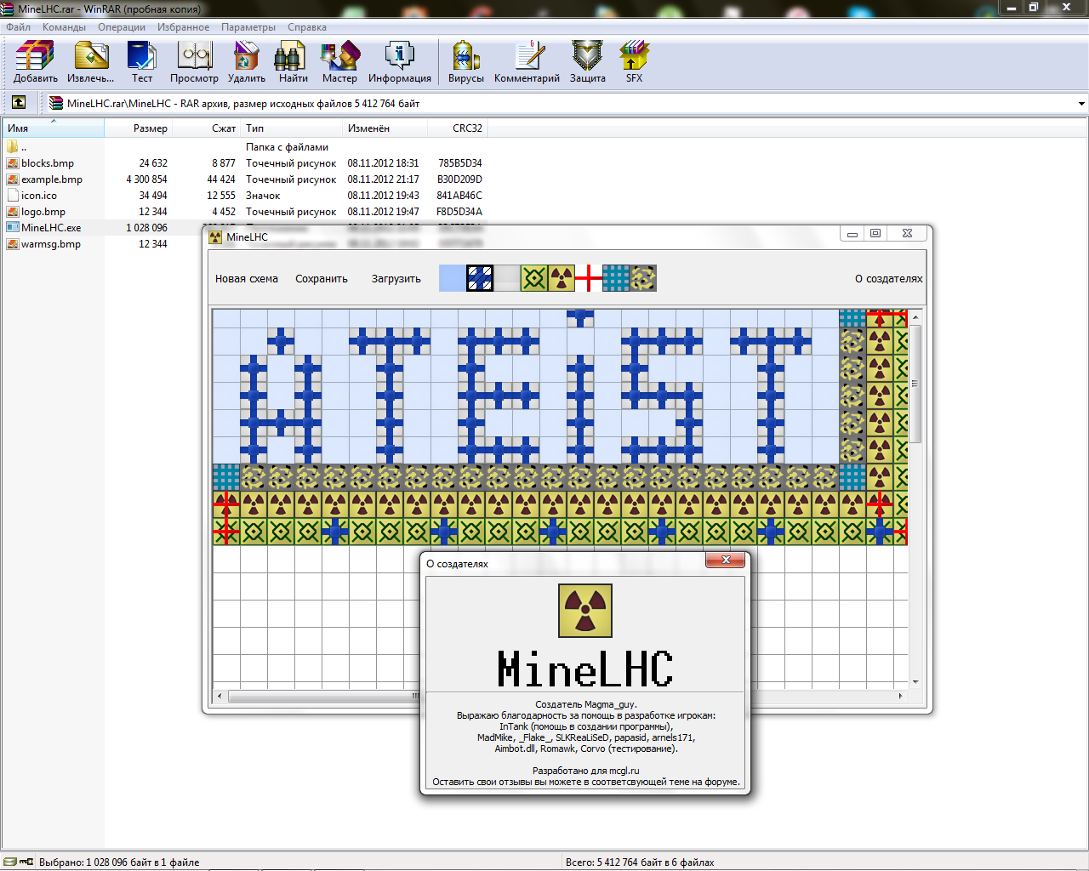Screen dimensions: 1089x871
Task: Click Новая схема in MineLHC
Action: point(246,279)
